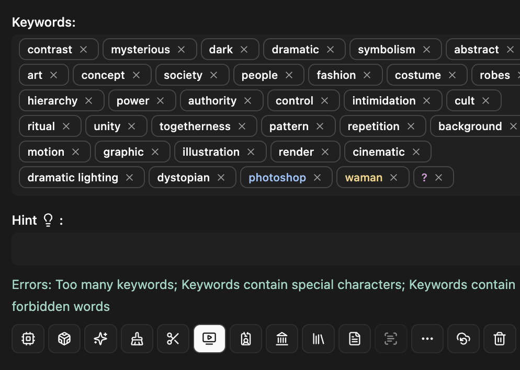Select the library lines icon
This screenshot has height=370, width=520.
pyautogui.click(x=318, y=339)
